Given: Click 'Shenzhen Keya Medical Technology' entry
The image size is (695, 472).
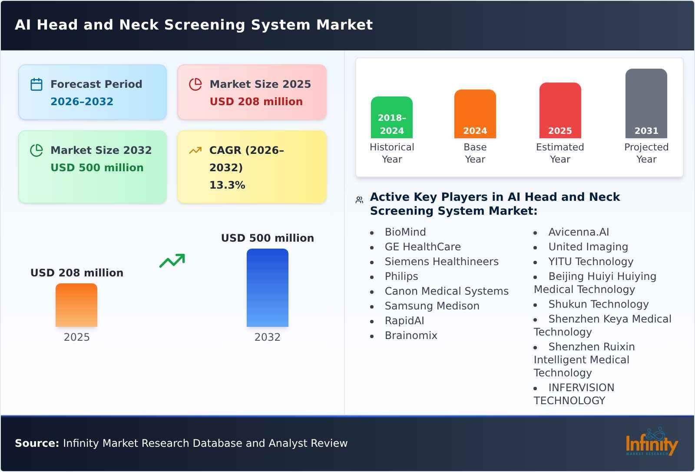Looking at the screenshot, I should pyautogui.click(x=602, y=326).
